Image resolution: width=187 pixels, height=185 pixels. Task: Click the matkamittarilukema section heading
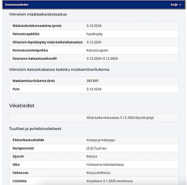click(x=59, y=69)
